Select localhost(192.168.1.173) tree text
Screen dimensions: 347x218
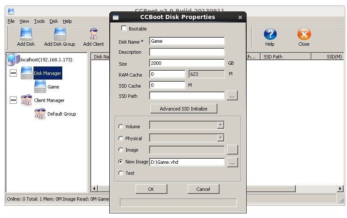click(x=46, y=60)
